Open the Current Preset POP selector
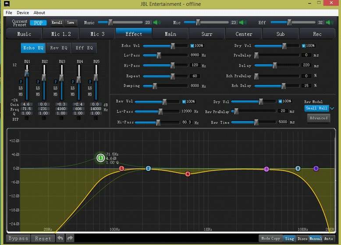Image resolution: width=341 pixels, height=245 pixels. (38, 22)
